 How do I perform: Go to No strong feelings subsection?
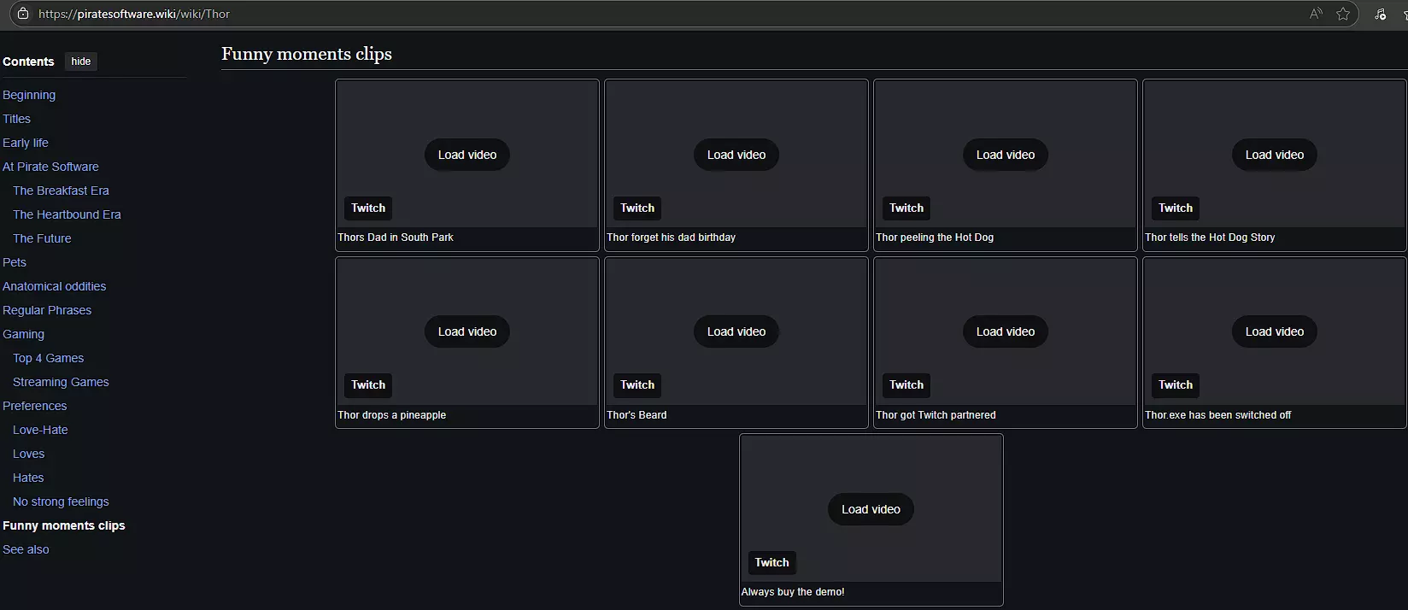61,501
